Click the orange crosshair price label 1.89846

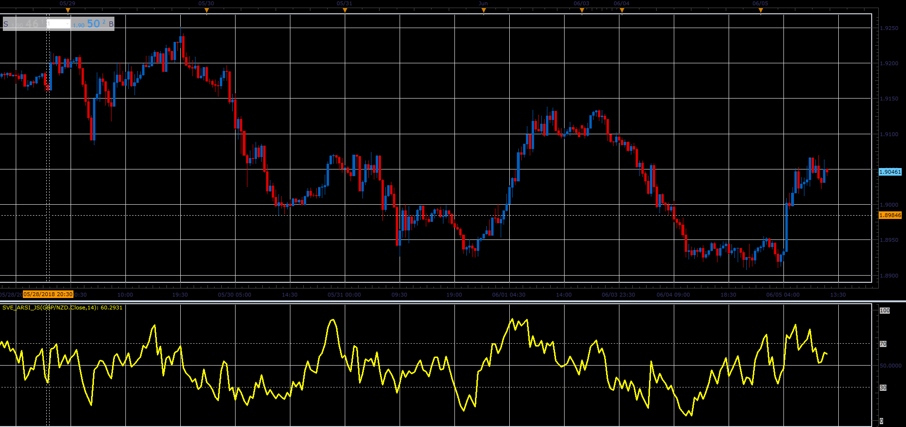pos(890,215)
